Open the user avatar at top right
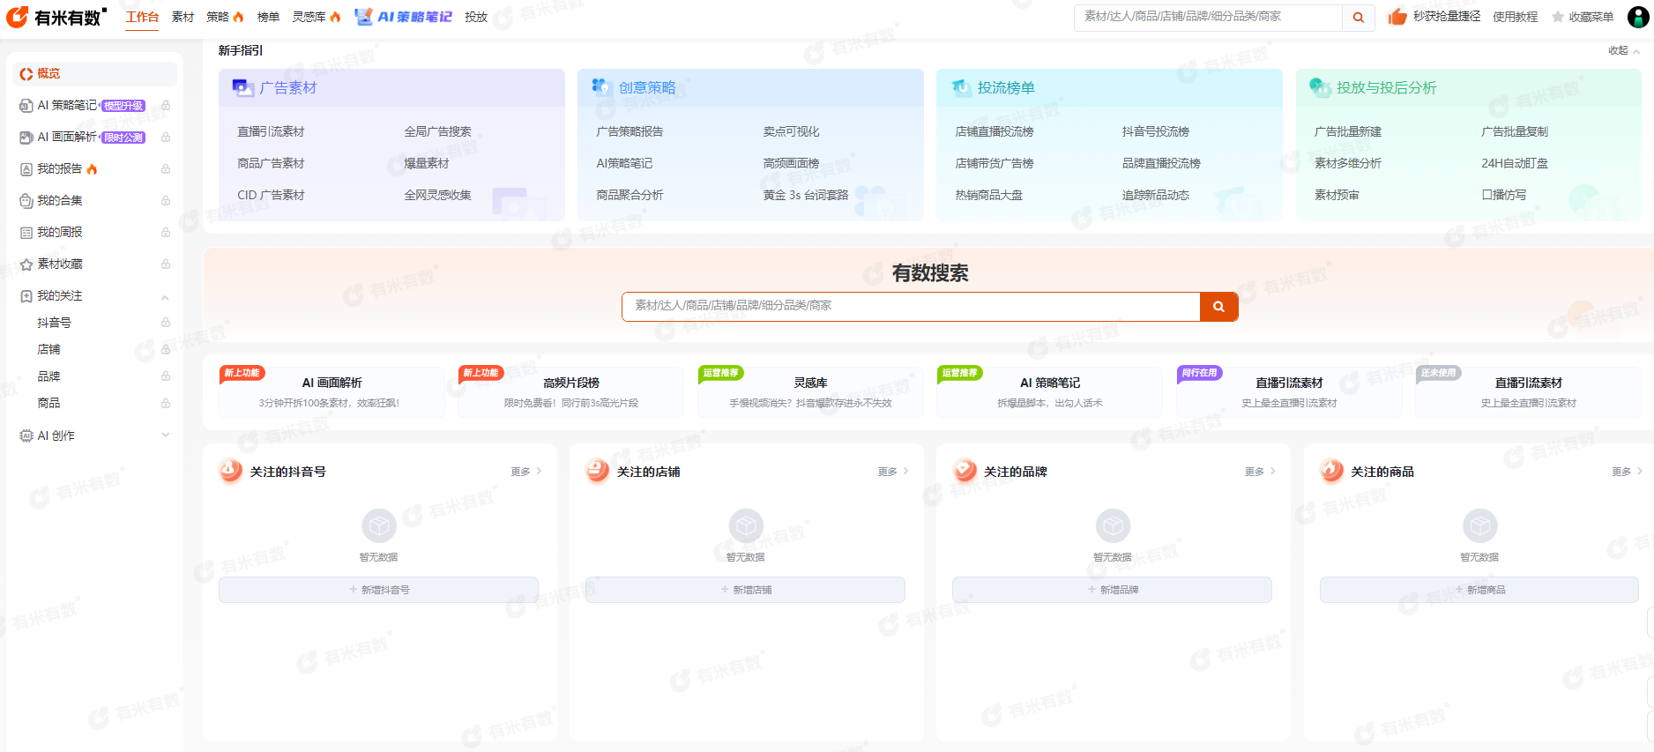The width and height of the screenshot is (1654, 752). click(1637, 17)
